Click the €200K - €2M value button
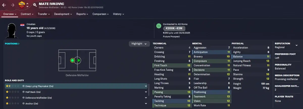This screenshot has height=109, width=303. coord(174,29)
